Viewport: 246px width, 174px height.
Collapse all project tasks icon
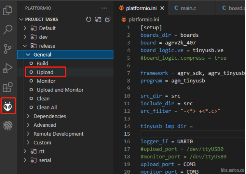(108, 19)
